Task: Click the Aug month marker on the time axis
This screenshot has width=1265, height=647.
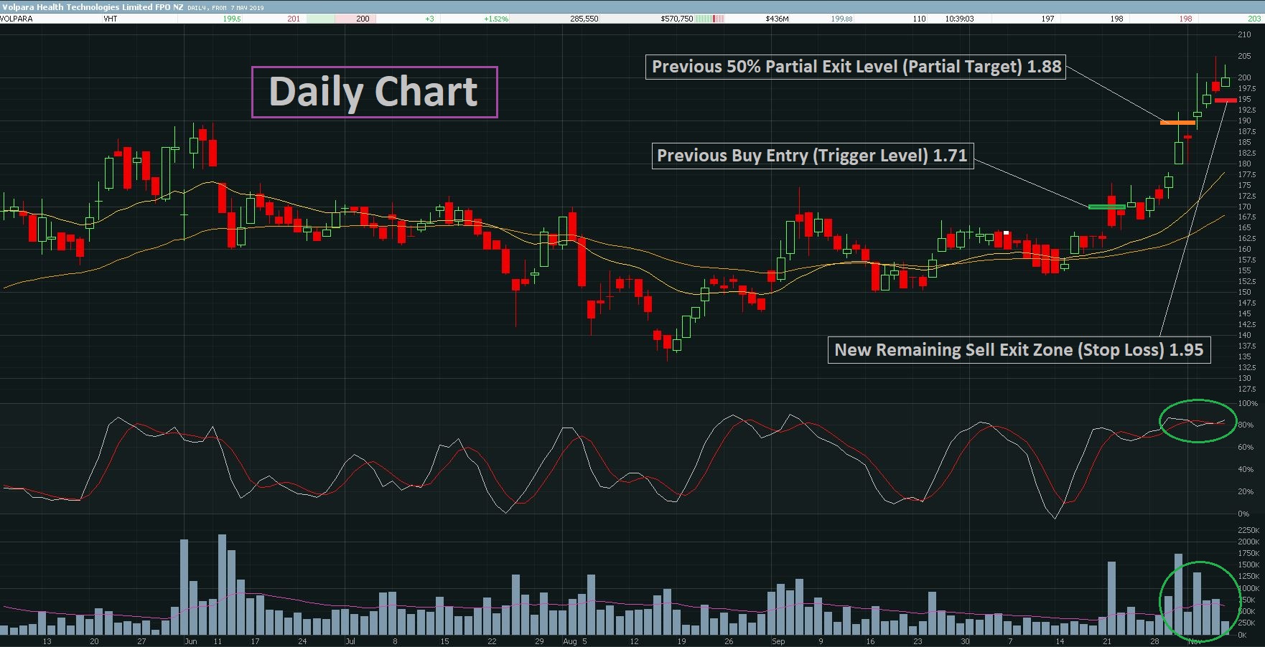Action: [570, 641]
